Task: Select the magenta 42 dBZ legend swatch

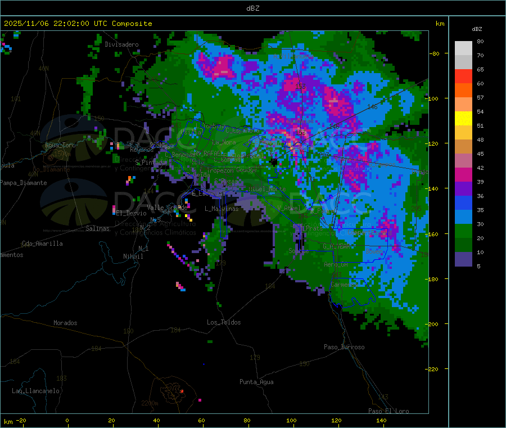Action: 463,174
